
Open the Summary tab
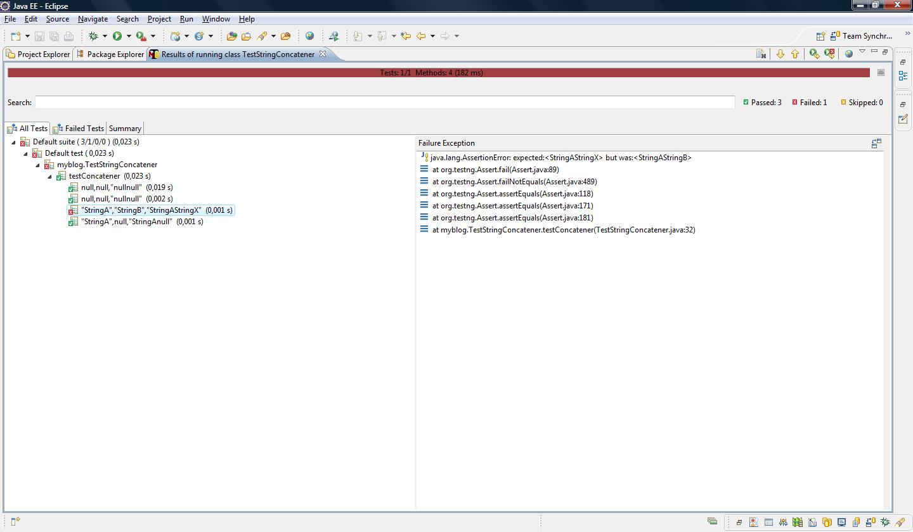[125, 128]
